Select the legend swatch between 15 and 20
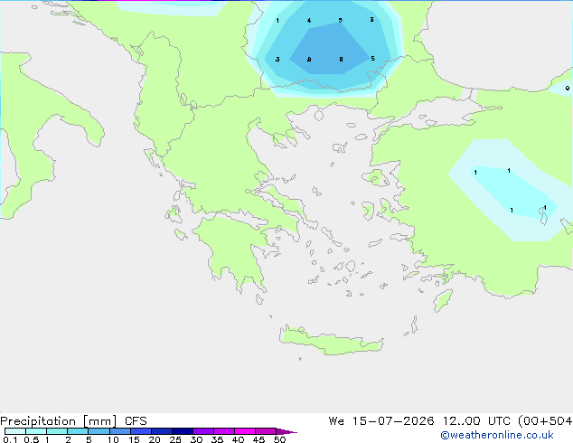Image resolution: width=573 pixels, height=443 pixels. coord(141,431)
